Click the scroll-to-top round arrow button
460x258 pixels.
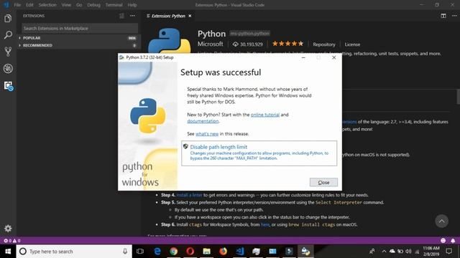point(441,221)
